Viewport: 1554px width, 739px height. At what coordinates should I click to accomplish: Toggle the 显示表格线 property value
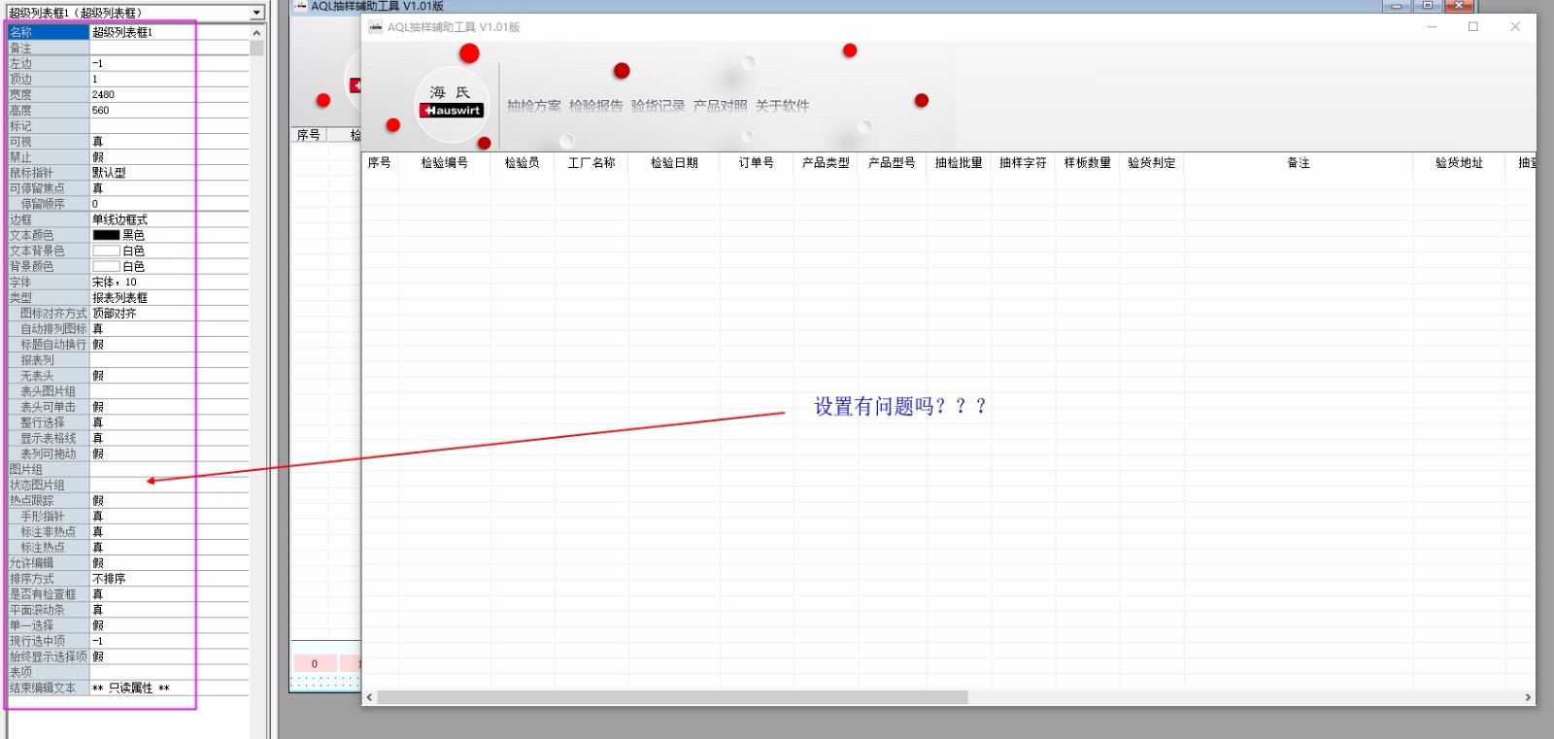[169, 438]
